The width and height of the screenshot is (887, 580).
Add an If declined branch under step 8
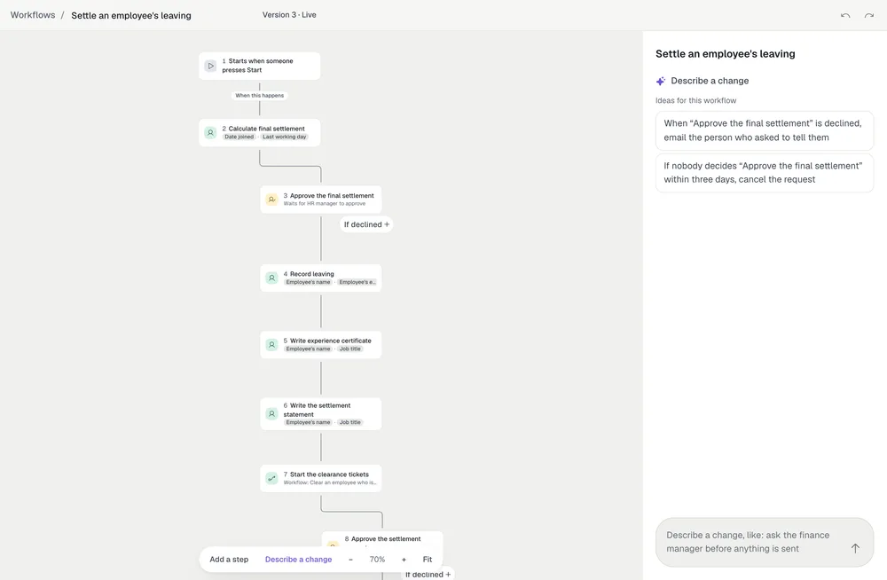click(428, 574)
